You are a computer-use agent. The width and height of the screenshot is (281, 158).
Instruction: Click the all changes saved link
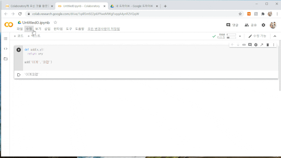[x=104, y=29]
